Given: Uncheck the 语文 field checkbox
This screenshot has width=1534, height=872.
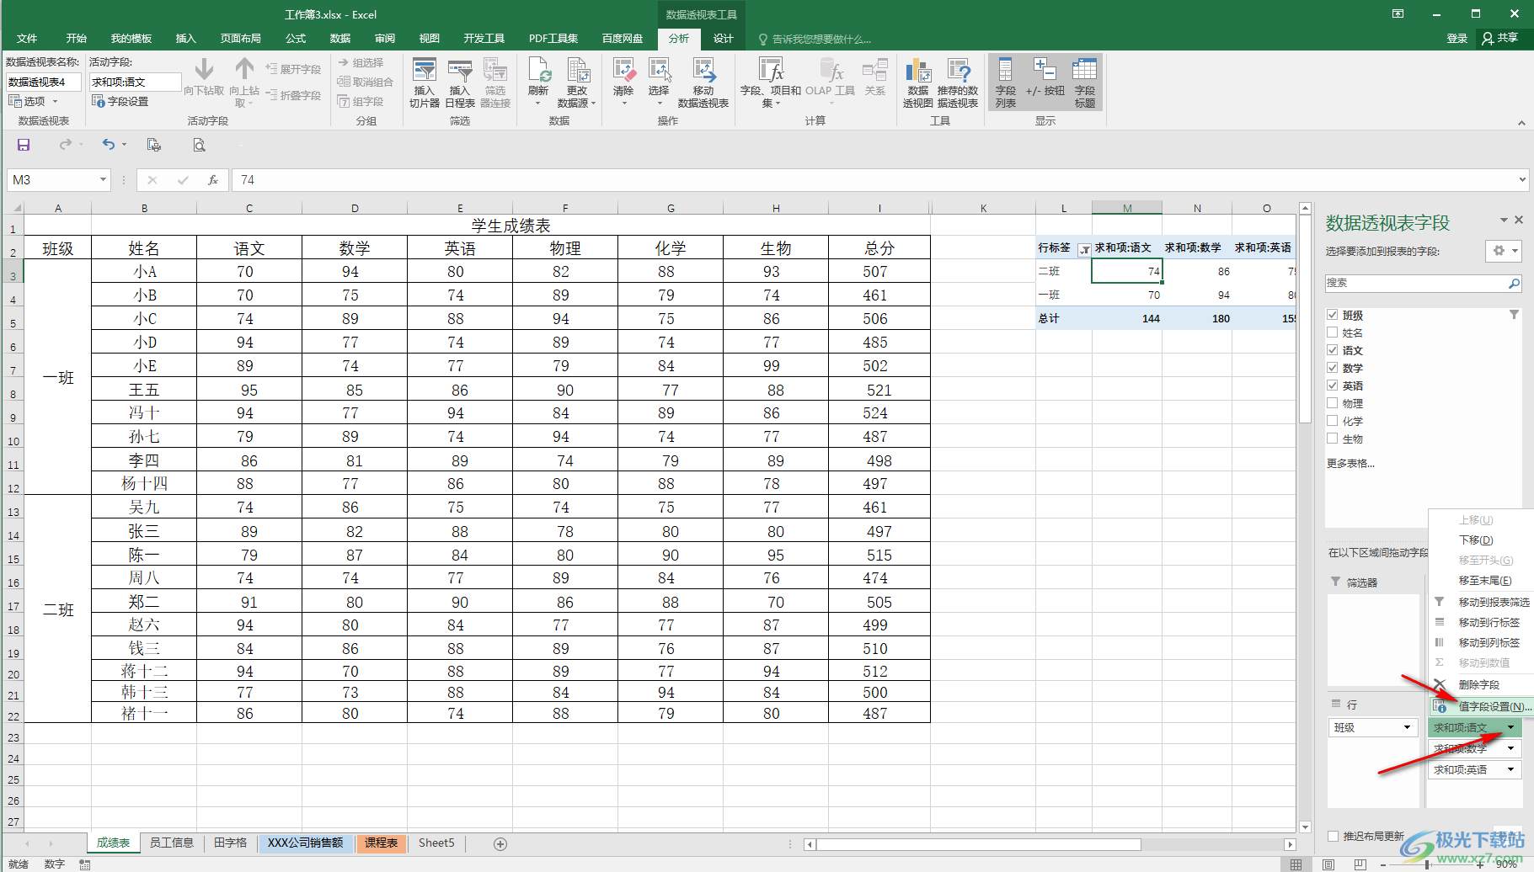Looking at the screenshot, I should (1333, 350).
